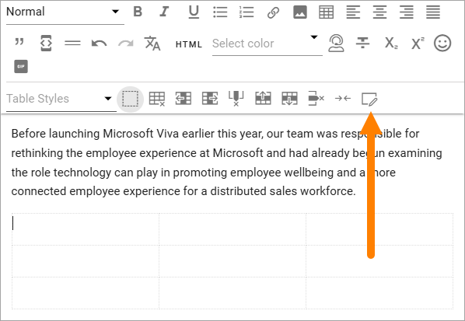
Task: Center align the text
Action: [379, 12]
